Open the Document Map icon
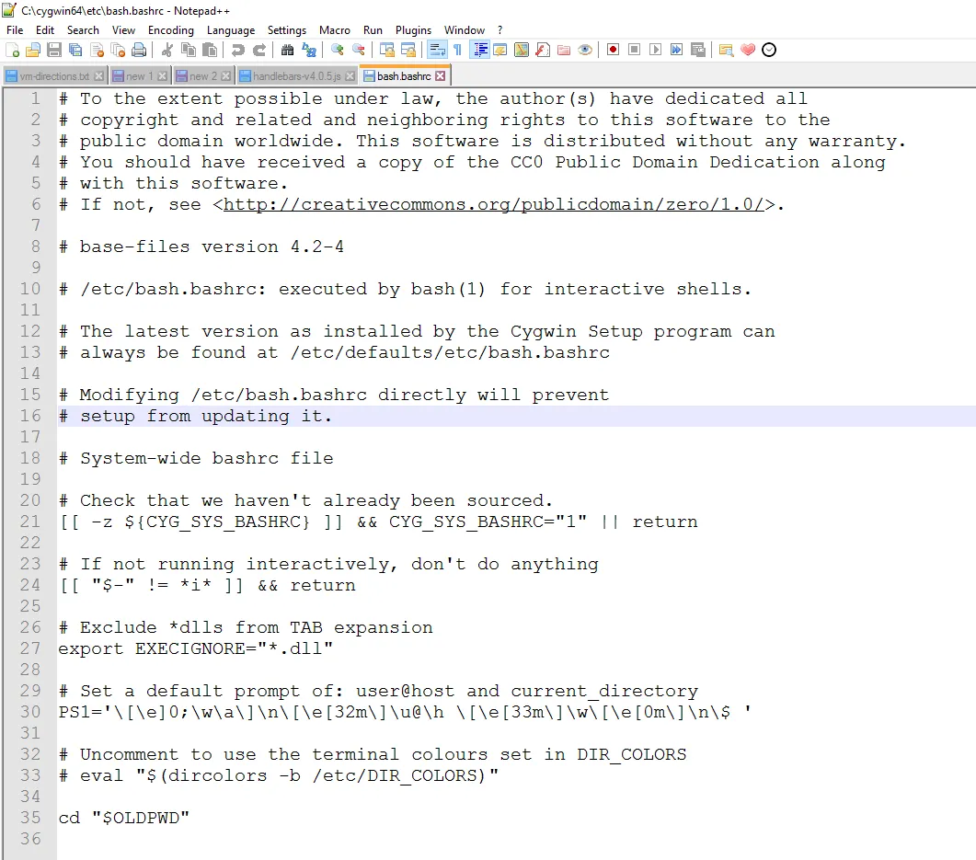Viewport: 976px width, 860px height. (x=521, y=50)
